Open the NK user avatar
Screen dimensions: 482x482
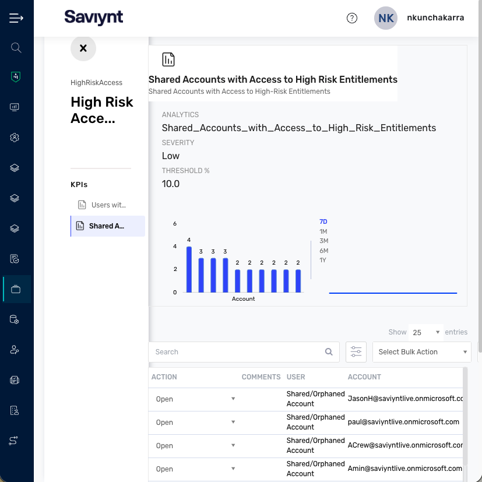(x=386, y=18)
